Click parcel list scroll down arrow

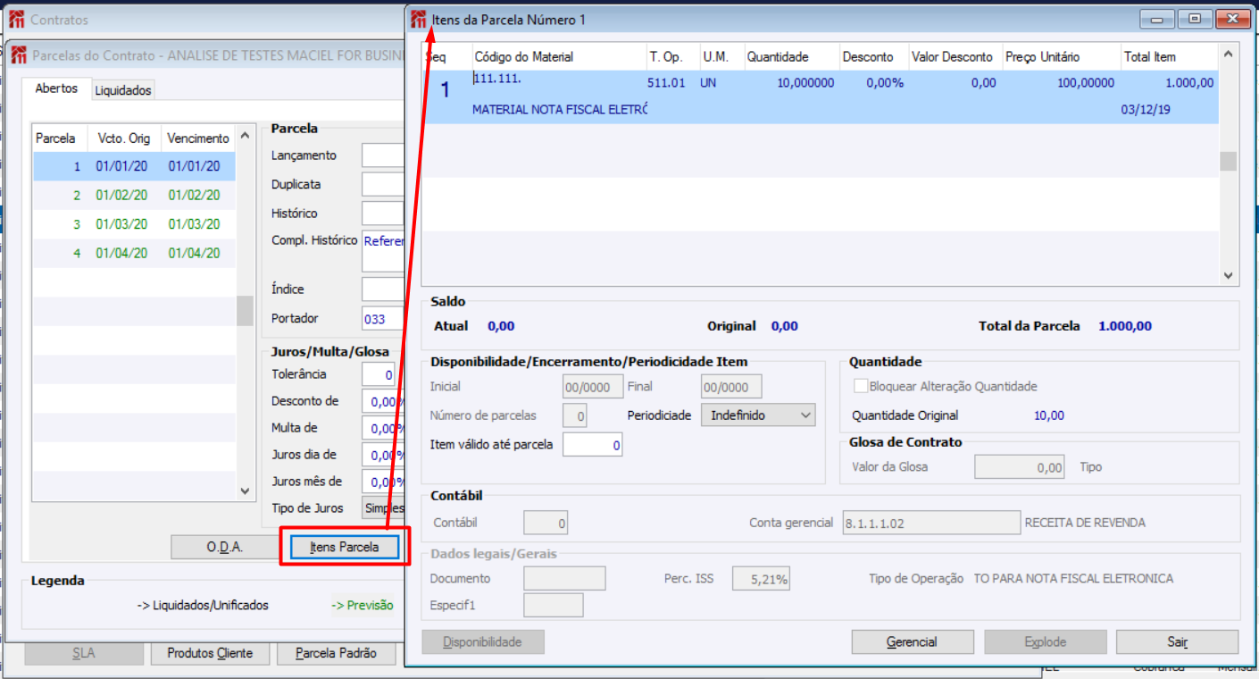pyautogui.click(x=245, y=490)
